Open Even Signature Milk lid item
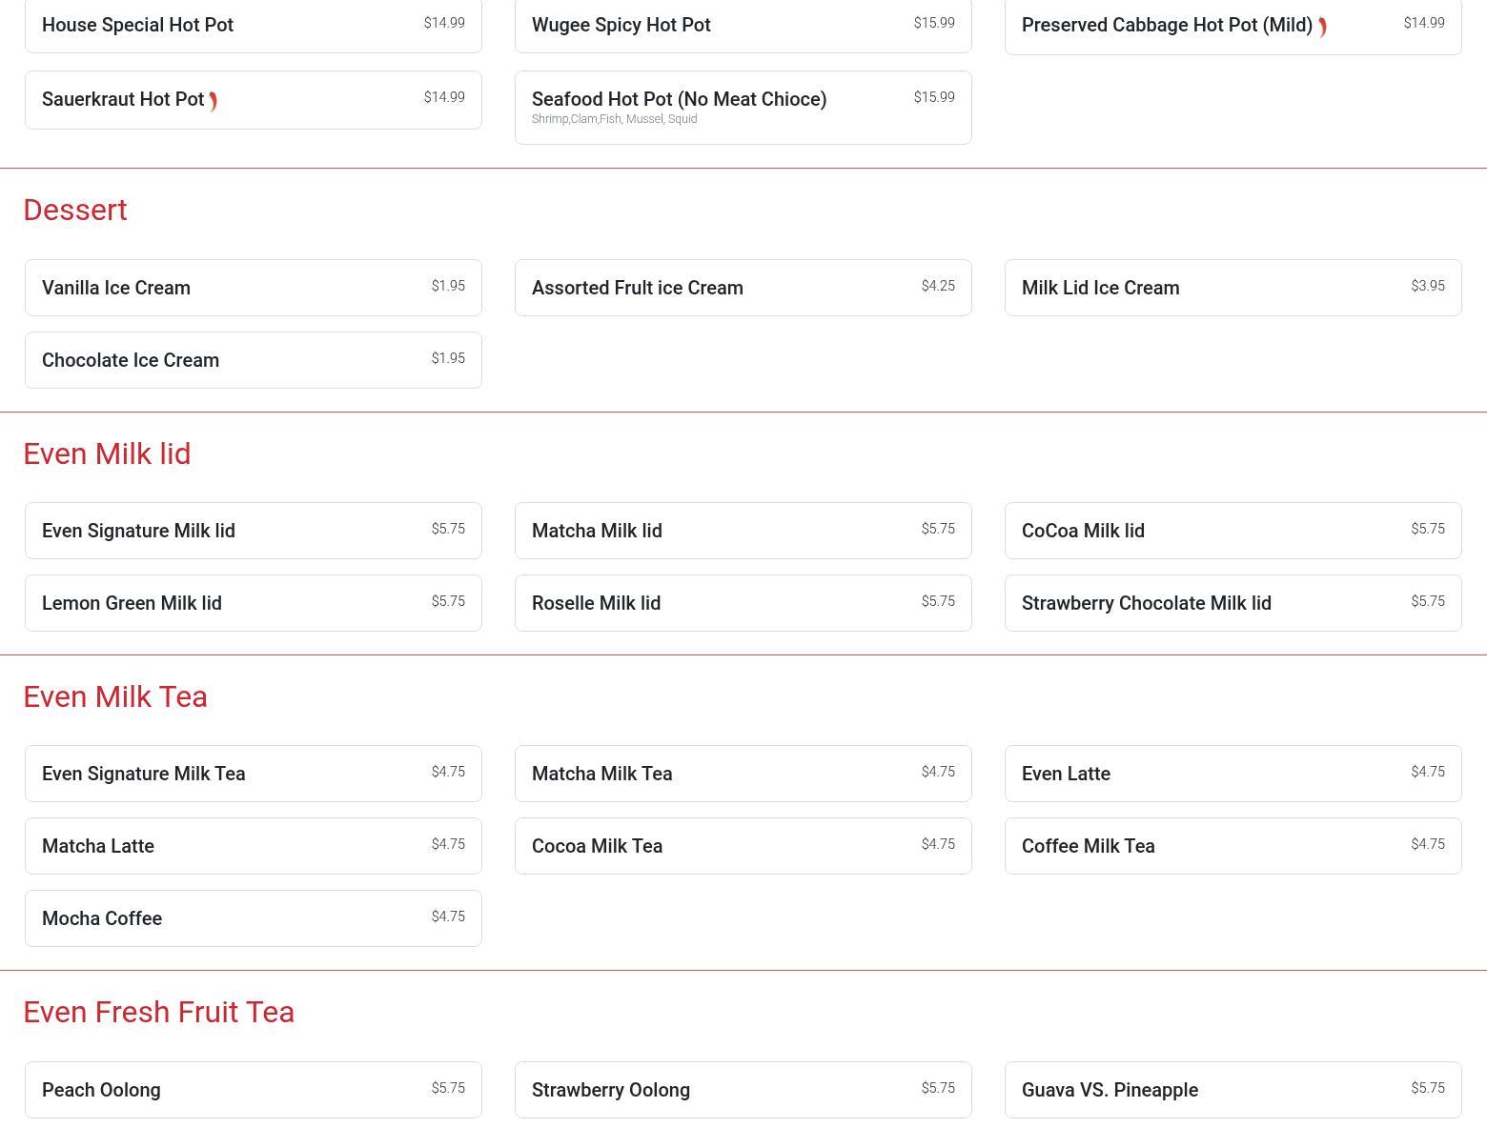 pos(253,531)
